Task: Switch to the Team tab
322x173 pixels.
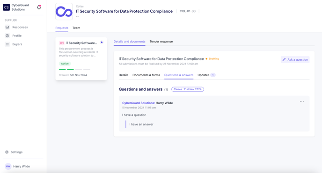Action: (76, 28)
